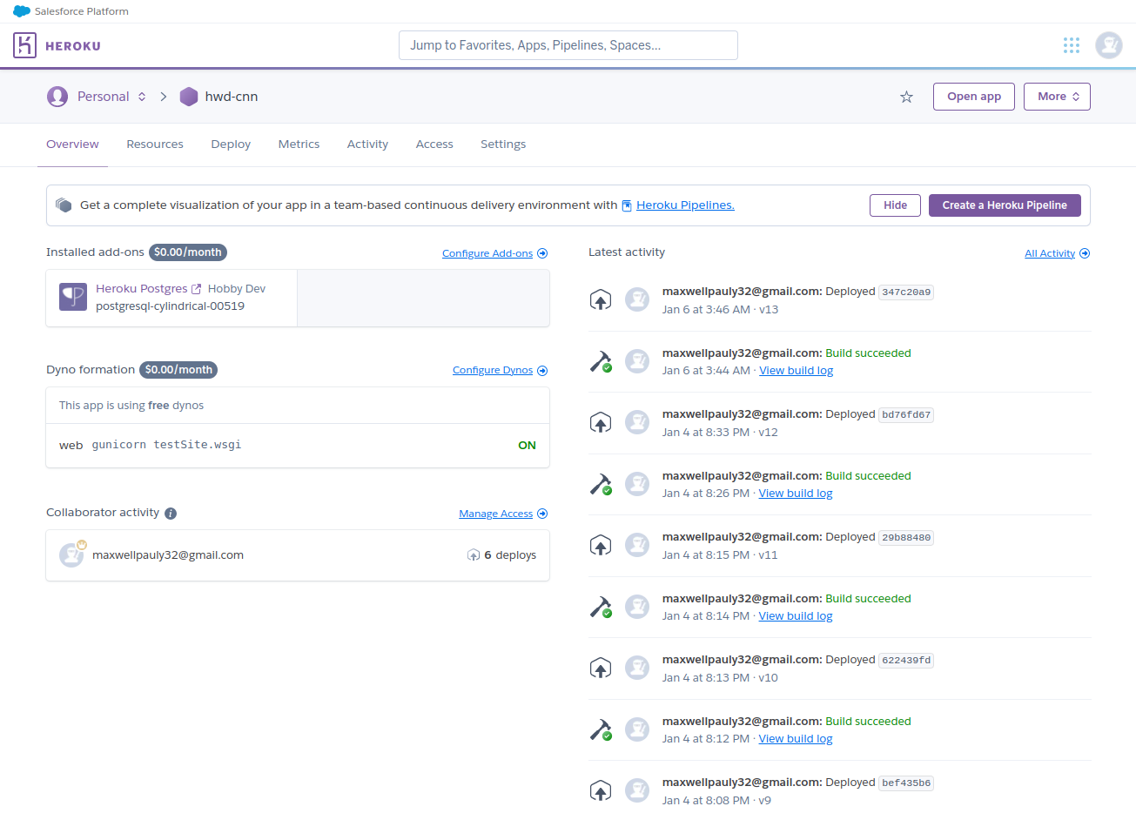Image resolution: width=1136 pixels, height=840 pixels.
Task: View build log for Jan 6 at 3:44 AM
Action: pyautogui.click(x=796, y=371)
